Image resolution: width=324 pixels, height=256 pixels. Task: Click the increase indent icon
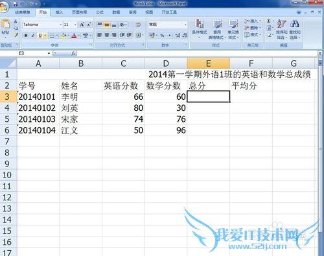(x=129, y=35)
